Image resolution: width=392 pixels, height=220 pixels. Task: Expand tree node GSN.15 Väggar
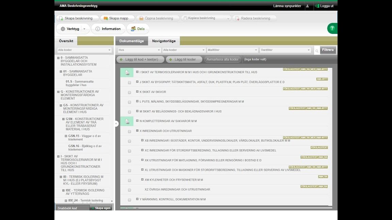click(x=66, y=136)
